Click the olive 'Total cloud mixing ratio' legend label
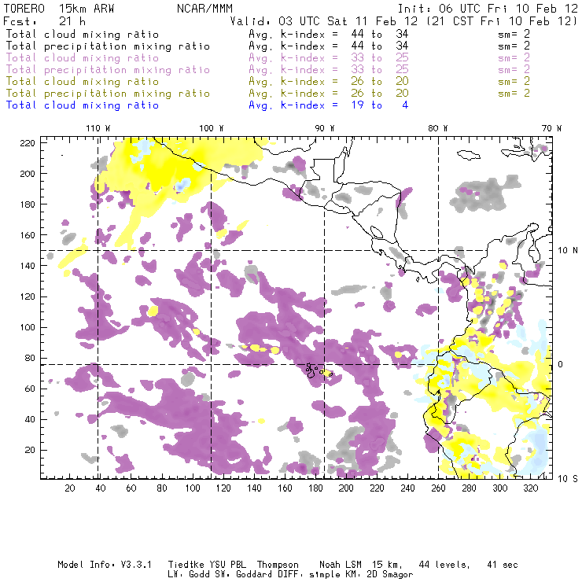Image resolution: width=582 pixels, height=582 pixels. pos(83,82)
